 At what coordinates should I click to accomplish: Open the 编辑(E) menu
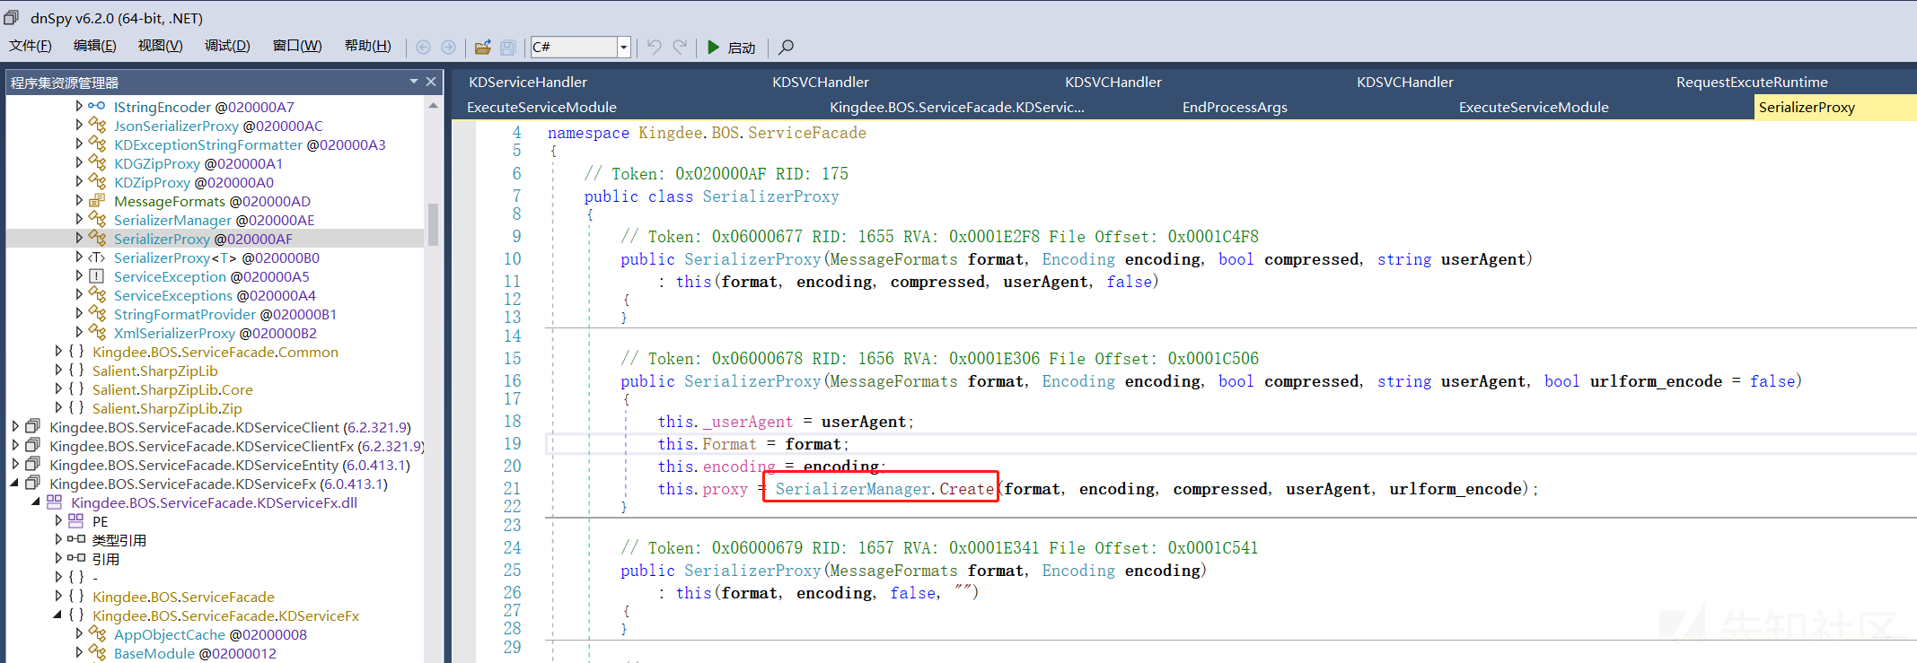pos(95,46)
